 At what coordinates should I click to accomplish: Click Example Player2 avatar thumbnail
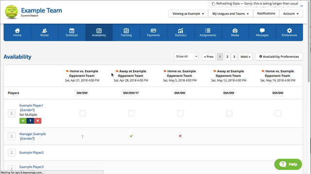(12, 153)
